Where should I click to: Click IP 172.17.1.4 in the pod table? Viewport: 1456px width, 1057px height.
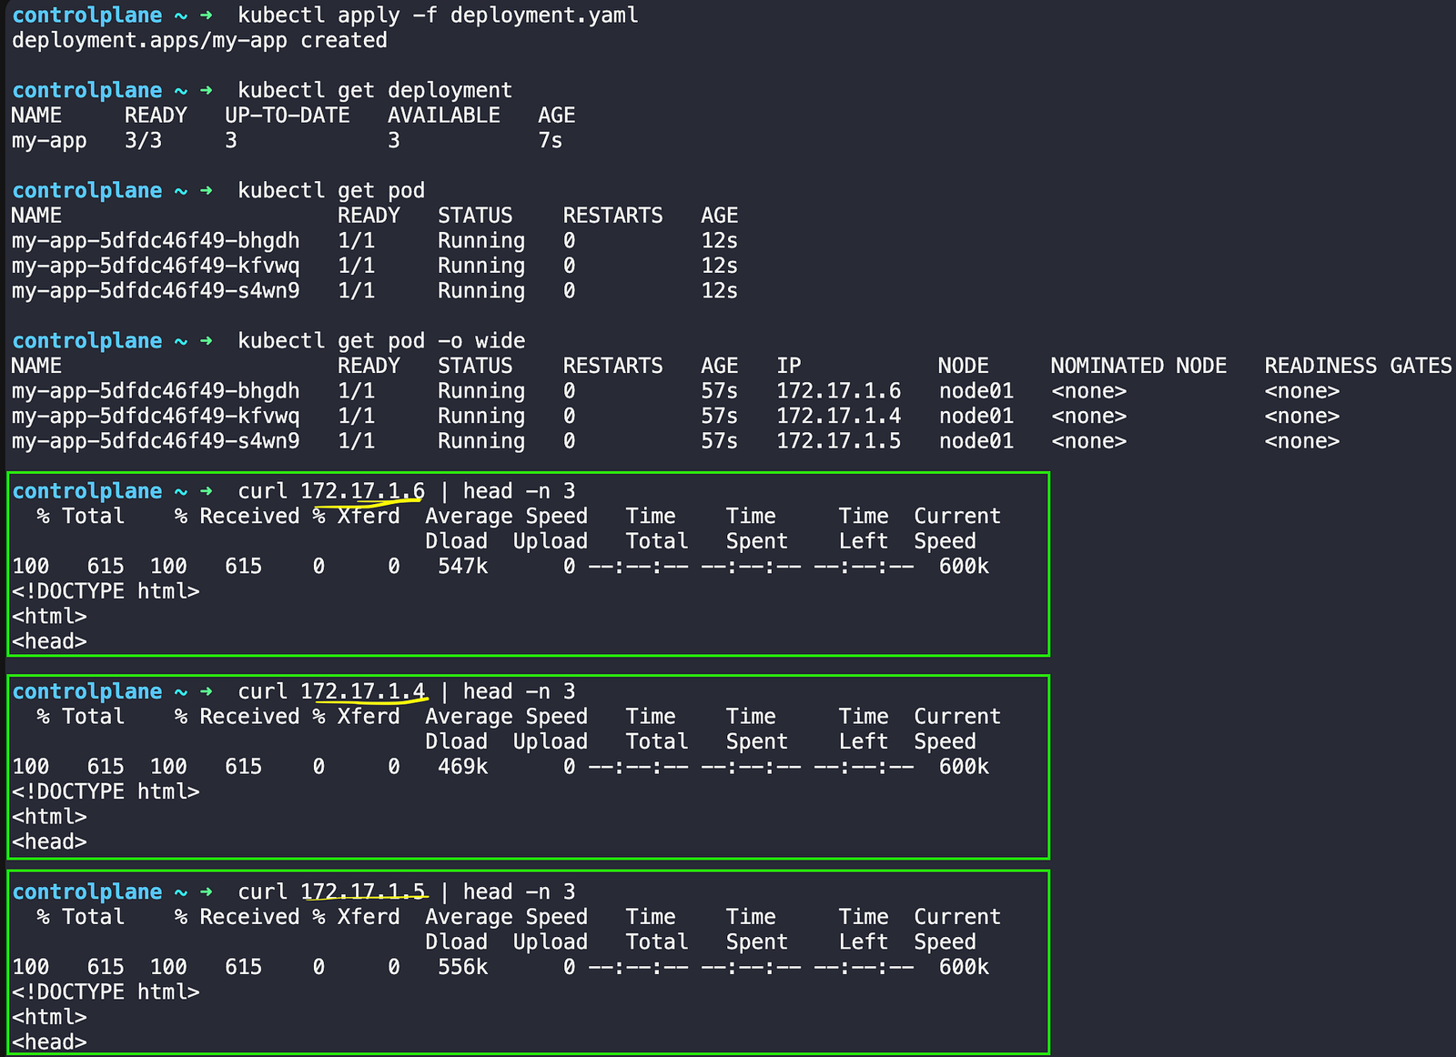point(838,417)
